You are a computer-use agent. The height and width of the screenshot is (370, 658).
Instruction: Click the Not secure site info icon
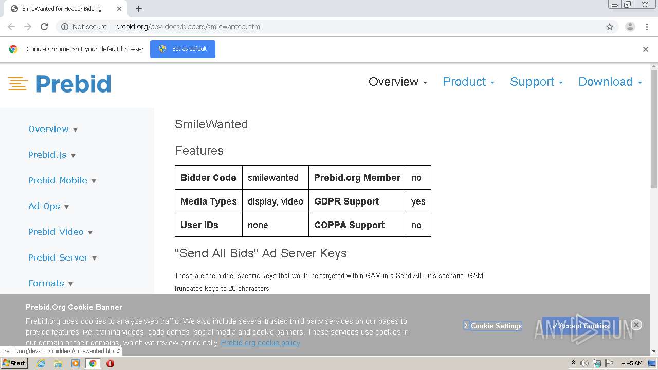(x=65, y=27)
